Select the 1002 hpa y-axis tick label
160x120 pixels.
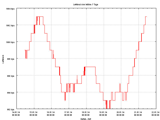coord(10,25)
